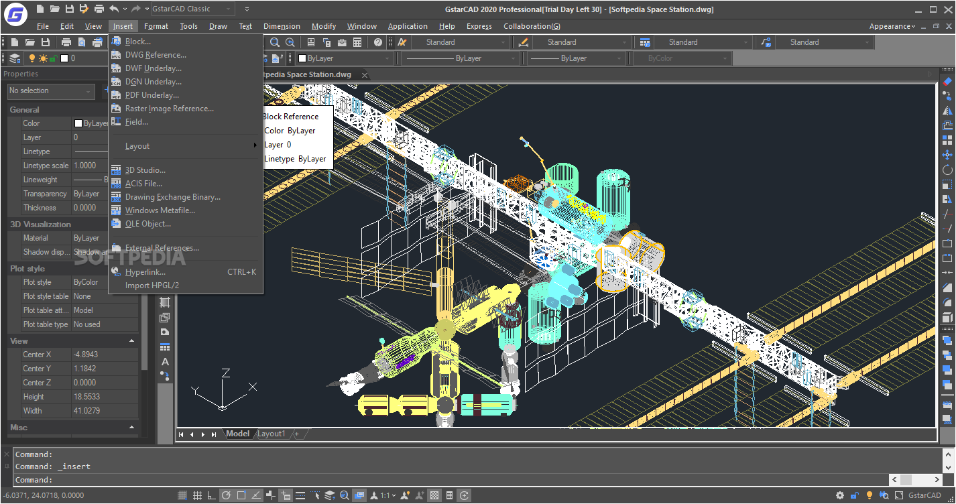This screenshot has height=504, width=956.
Task: Toggle Grid display in status bar
Action: [197, 495]
